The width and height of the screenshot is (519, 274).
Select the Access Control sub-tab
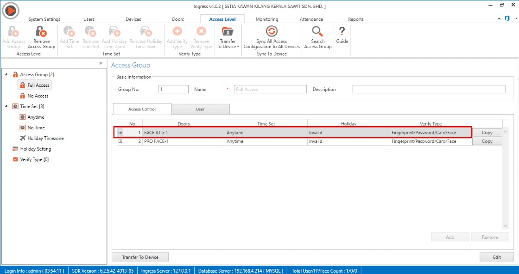(142, 109)
